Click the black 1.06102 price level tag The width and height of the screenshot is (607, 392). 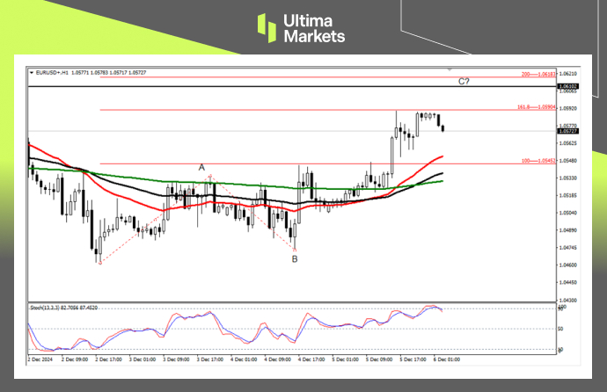(567, 87)
